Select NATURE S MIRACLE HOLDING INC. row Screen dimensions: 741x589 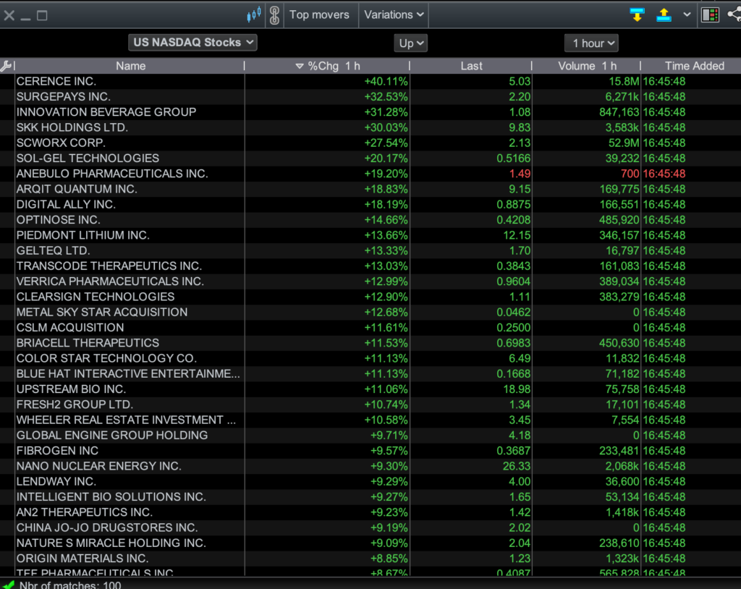coord(370,543)
